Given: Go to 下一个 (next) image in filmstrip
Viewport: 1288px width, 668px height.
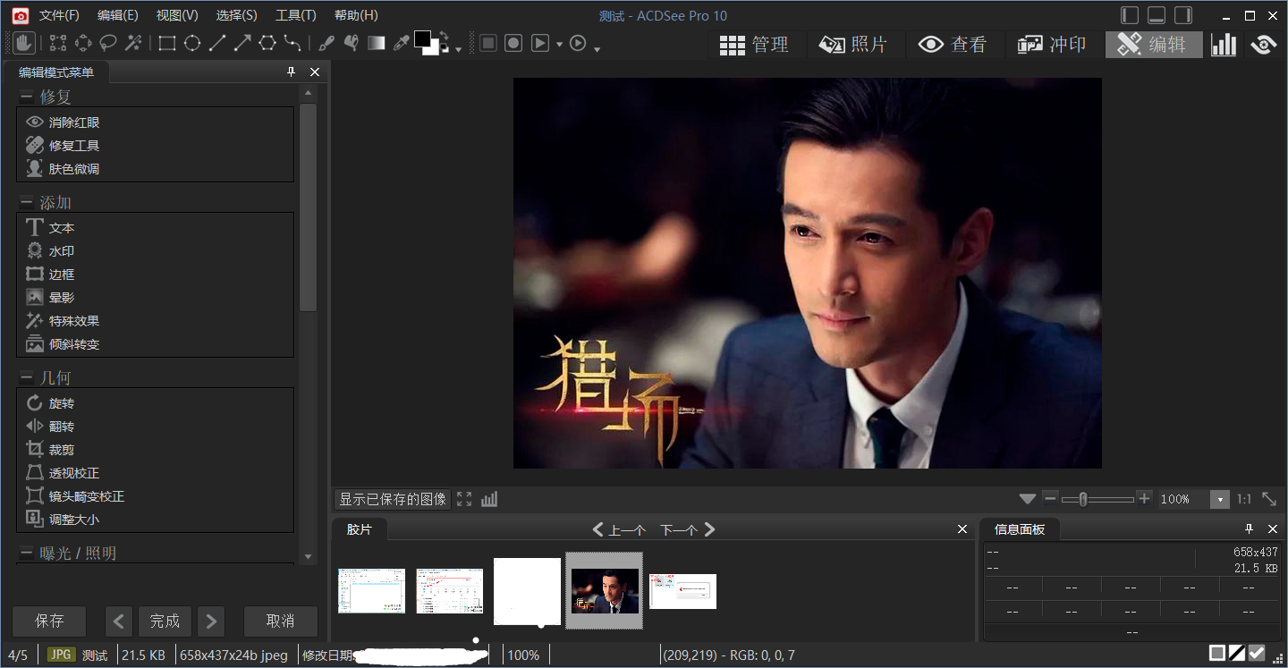Looking at the screenshot, I should pyautogui.click(x=688, y=529).
